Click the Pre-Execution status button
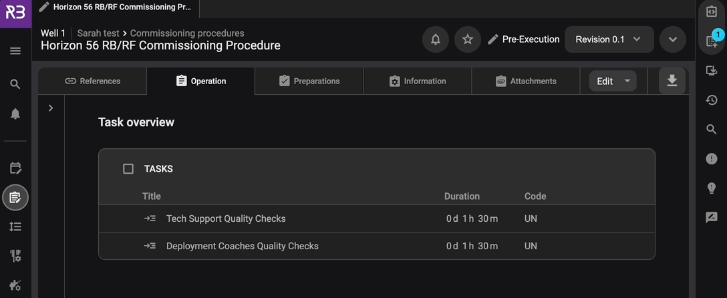Image resolution: width=727 pixels, height=298 pixels. [x=523, y=39]
